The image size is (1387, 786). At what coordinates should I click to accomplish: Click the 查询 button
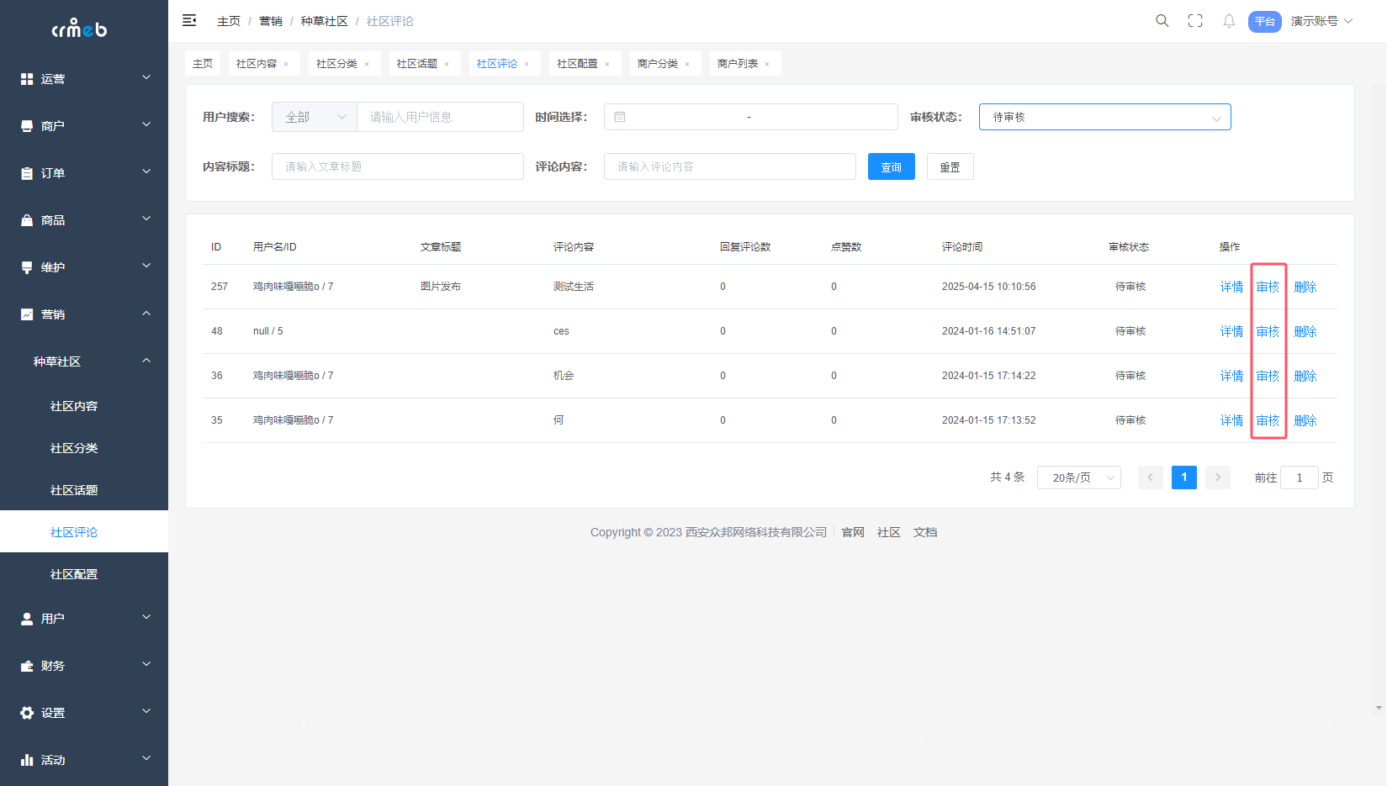[892, 166]
